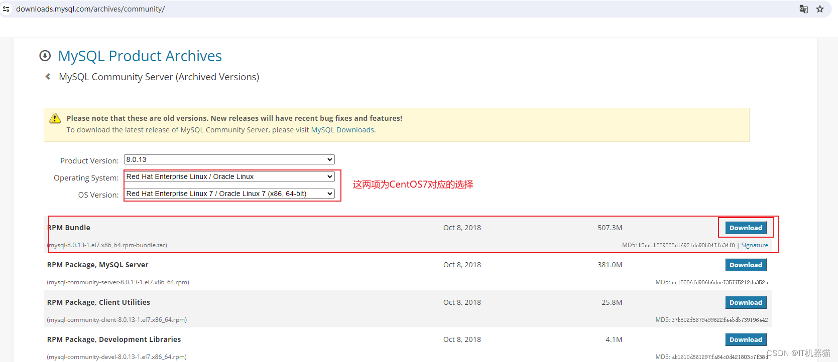The width and height of the screenshot is (838, 362).
Task: Click the MySQL Product Archives heading
Action: pos(140,56)
